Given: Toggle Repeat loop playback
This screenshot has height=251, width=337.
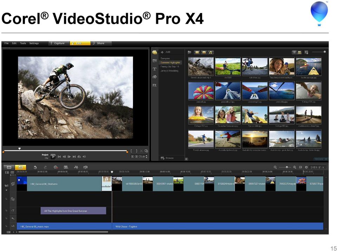Looking at the screenshot, I should [79, 157].
